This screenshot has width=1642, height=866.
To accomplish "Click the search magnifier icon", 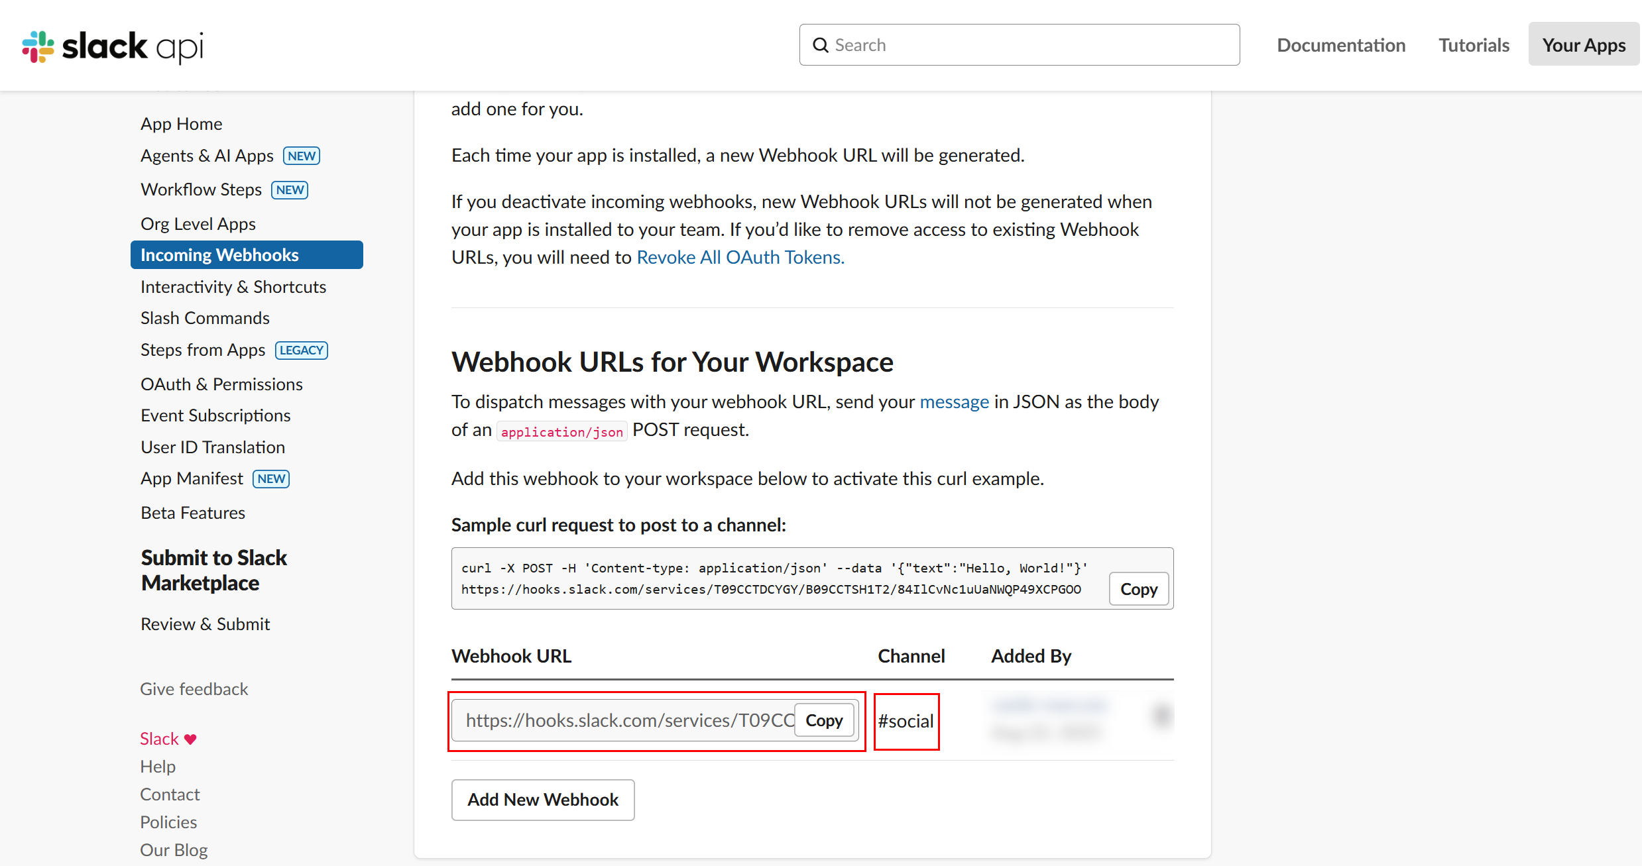I will pyautogui.click(x=820, y=44).
